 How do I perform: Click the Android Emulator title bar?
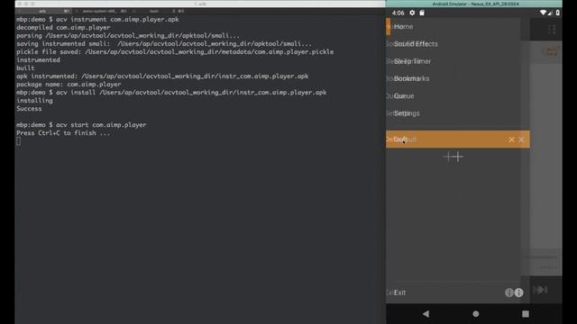click(474, 4)
